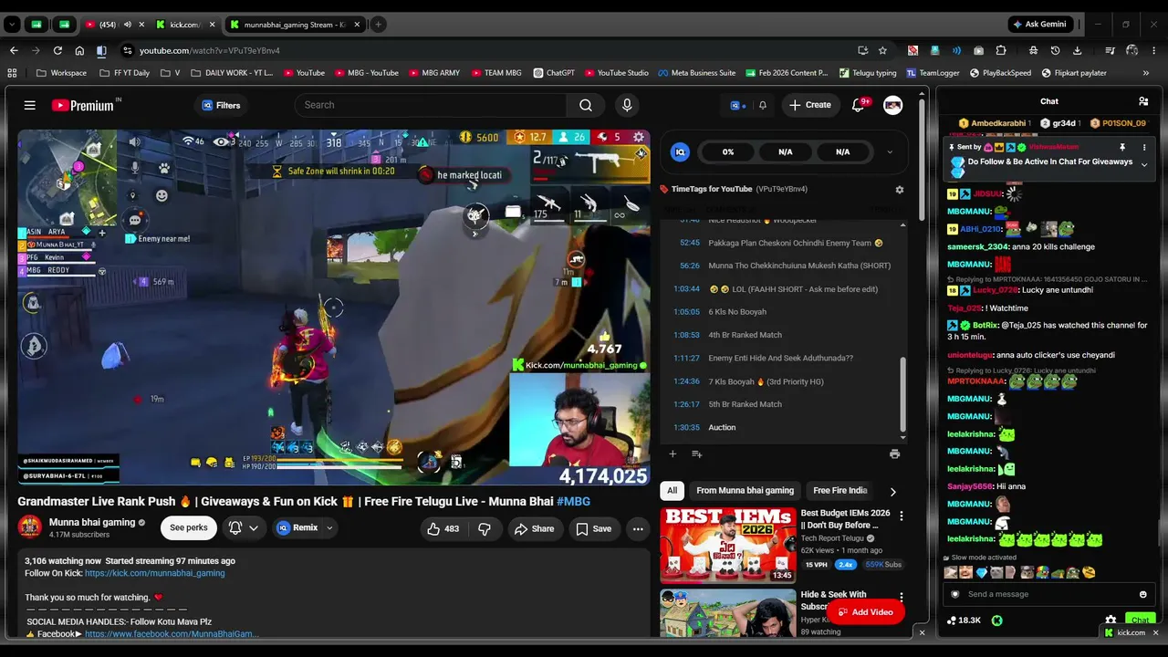This screenshot has height=657, width=1168.
Task: Select the Free Fire India chip
Action: 840,490
